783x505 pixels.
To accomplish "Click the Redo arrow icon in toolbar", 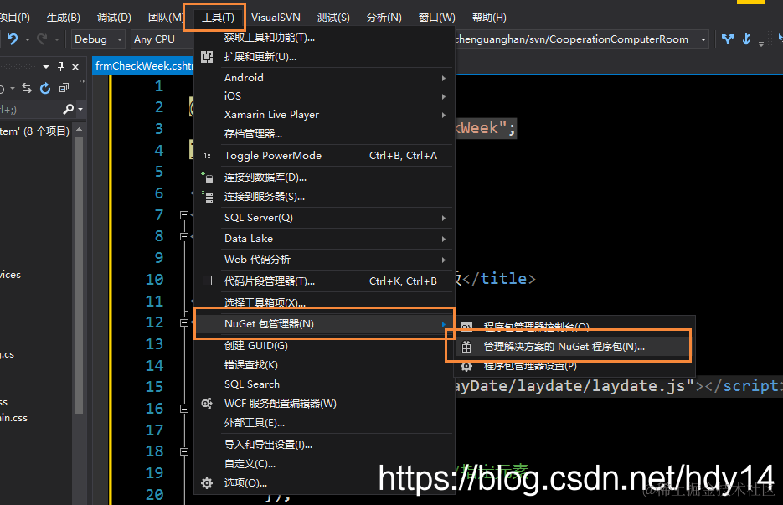I will coord(42,39).
